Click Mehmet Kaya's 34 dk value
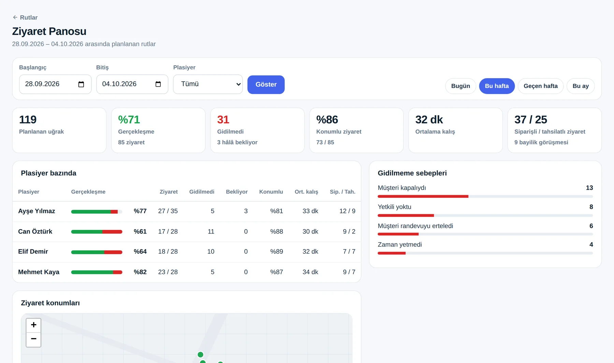 point(310,272)
